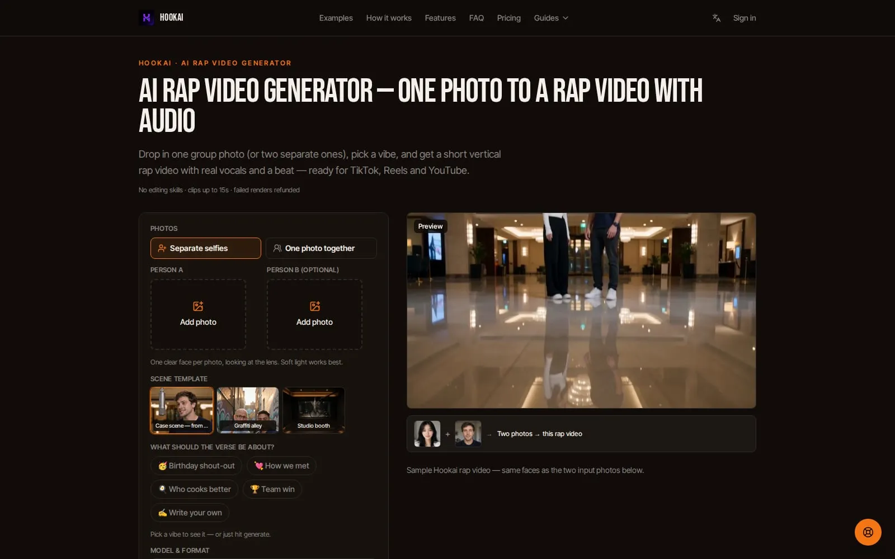Open the Pricing page link
Screen dimensions: 895x559
(509, 18)
